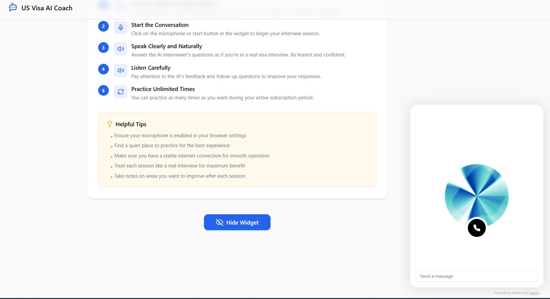Click the speaker icon beside Listen Carefully

click(x=121, y=70)
